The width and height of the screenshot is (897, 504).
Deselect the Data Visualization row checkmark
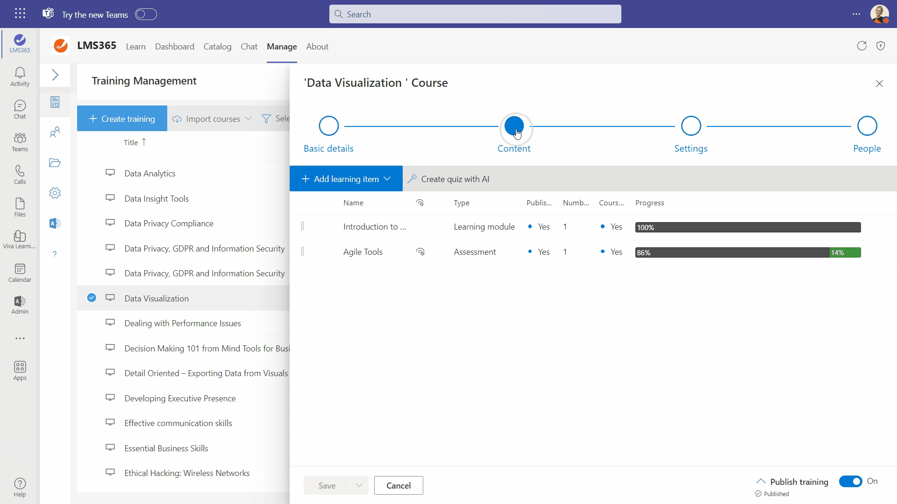(92, 298)
